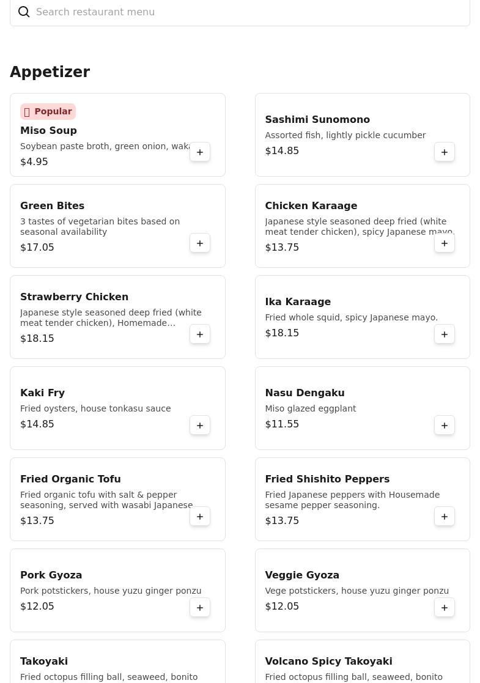Add Chicken Karaage with plus button
Viewport: 480px width, 683px height.
tap(445, 243)
